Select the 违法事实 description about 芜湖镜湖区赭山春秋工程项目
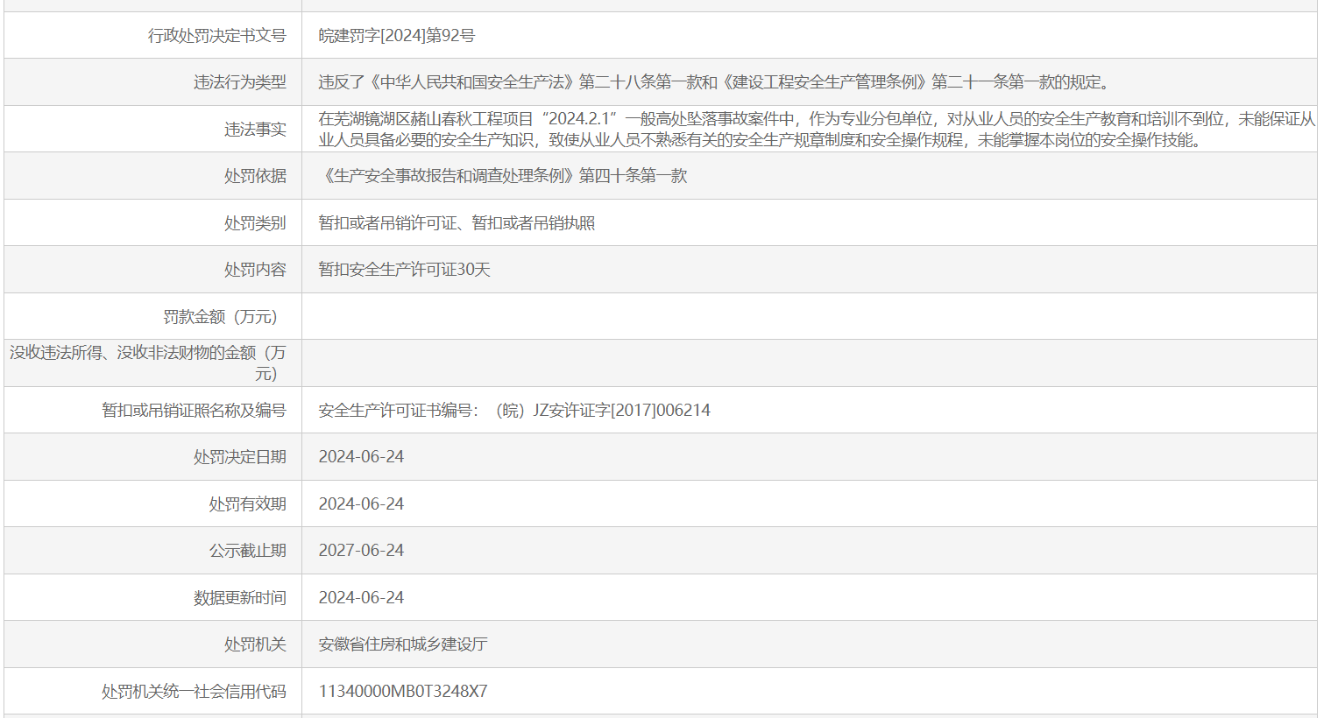Screen dimensions: 1331x718 pos(817,130)
